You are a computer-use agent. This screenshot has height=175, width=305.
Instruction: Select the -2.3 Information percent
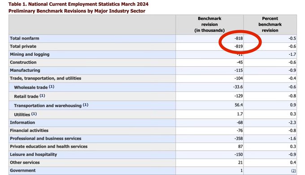pyautogui.click(x=292, y=123)
